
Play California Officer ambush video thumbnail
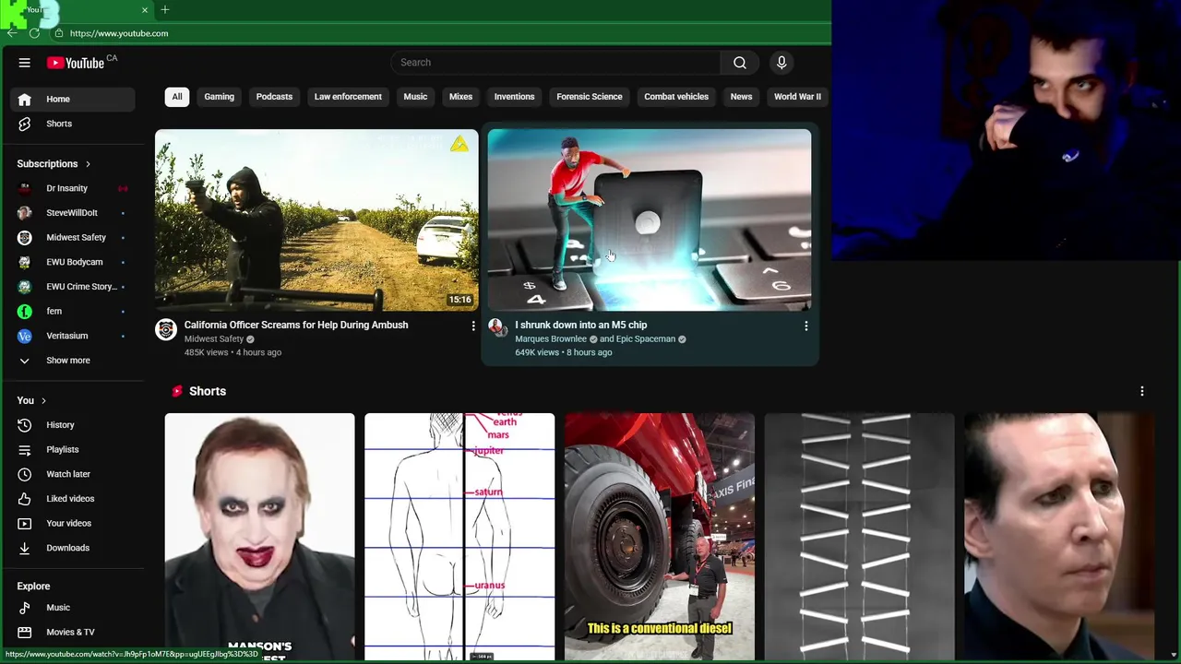point(316,219)
